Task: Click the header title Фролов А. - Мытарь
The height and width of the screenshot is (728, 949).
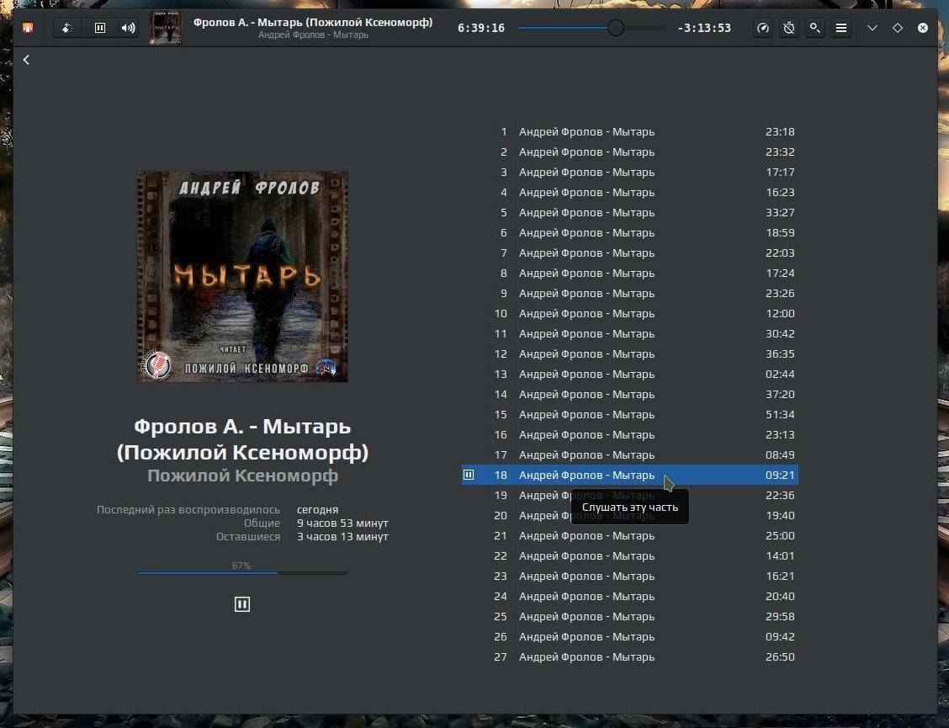Action: [x=313, y=23]
